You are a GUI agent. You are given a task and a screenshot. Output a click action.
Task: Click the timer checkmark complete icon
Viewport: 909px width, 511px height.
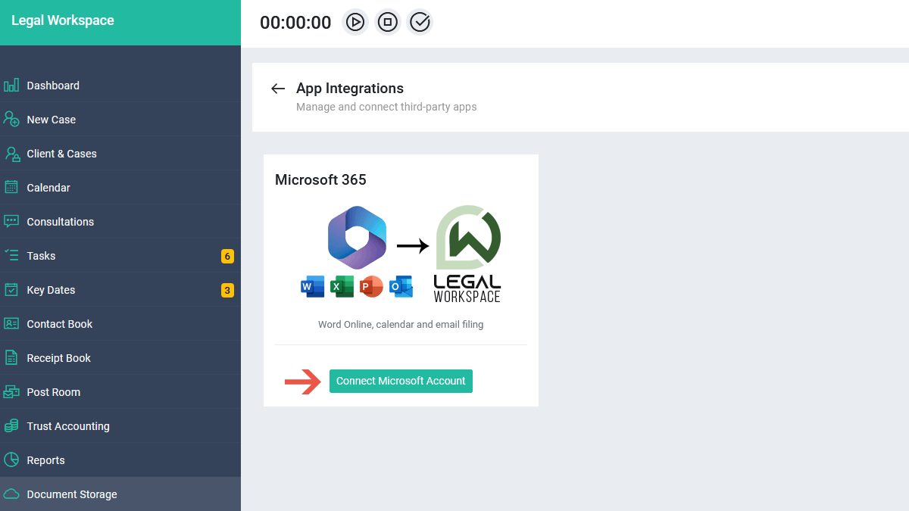point(420,22)
